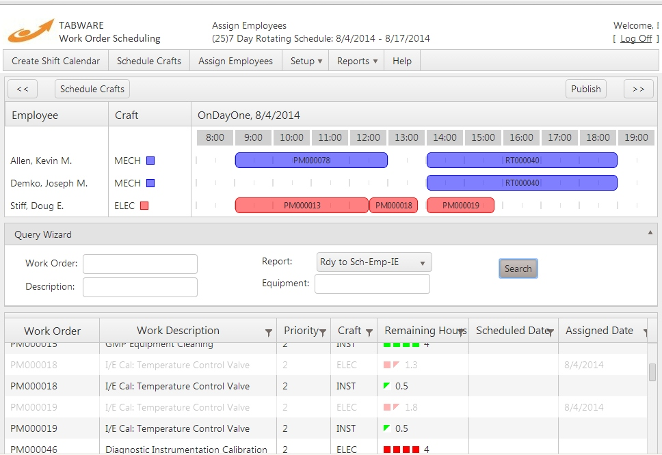Expand the Setup menu

coord(305,60)
